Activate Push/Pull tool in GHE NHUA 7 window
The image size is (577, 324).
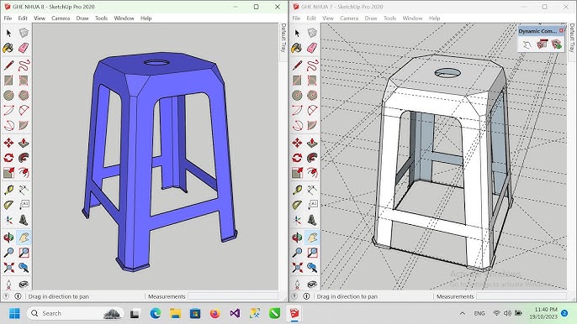312,143
